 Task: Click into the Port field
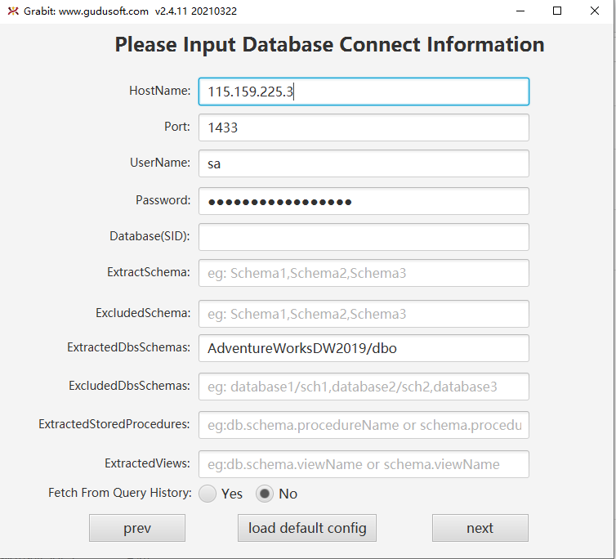364,127
